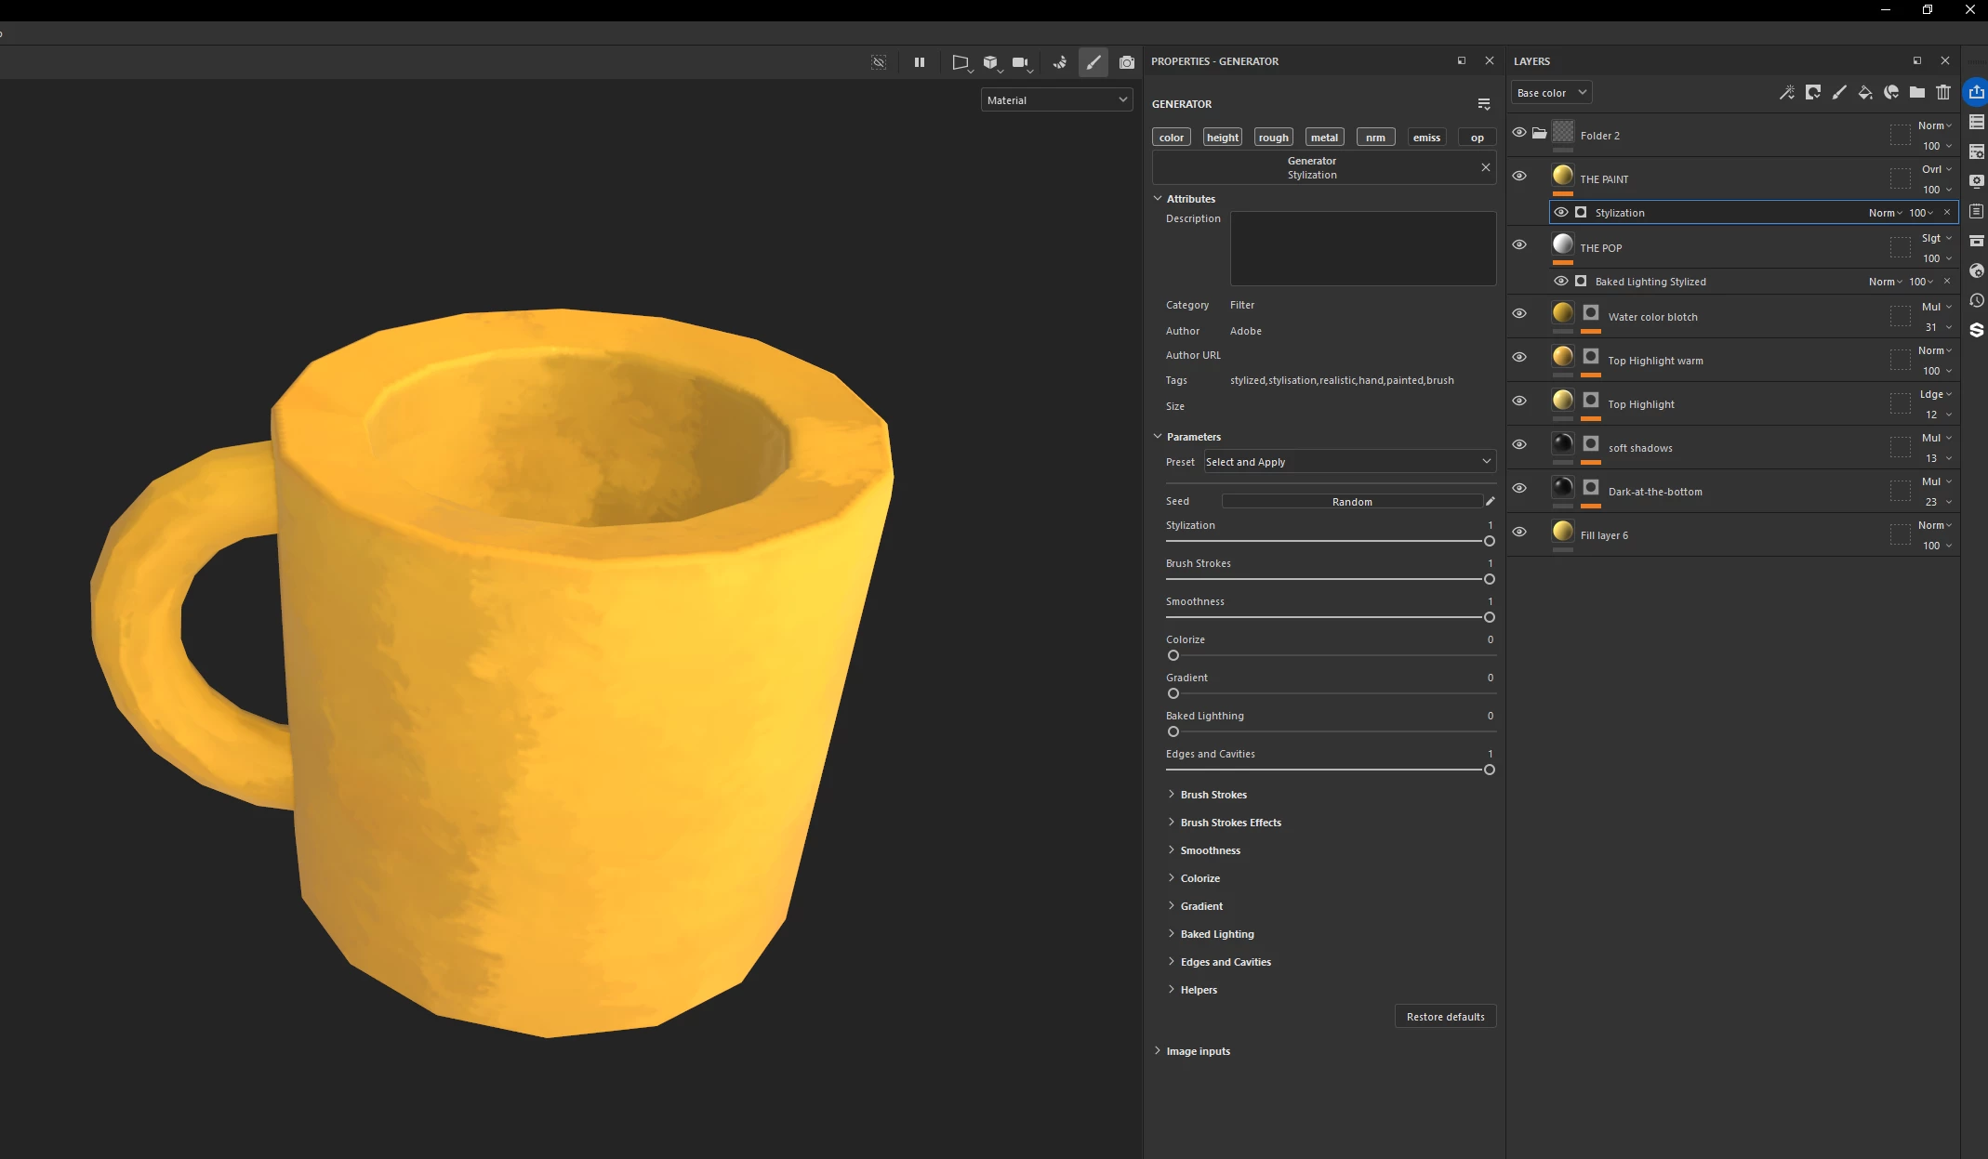
Task: Click the Colorize slider handle
Action: [x=1173, y=655]
